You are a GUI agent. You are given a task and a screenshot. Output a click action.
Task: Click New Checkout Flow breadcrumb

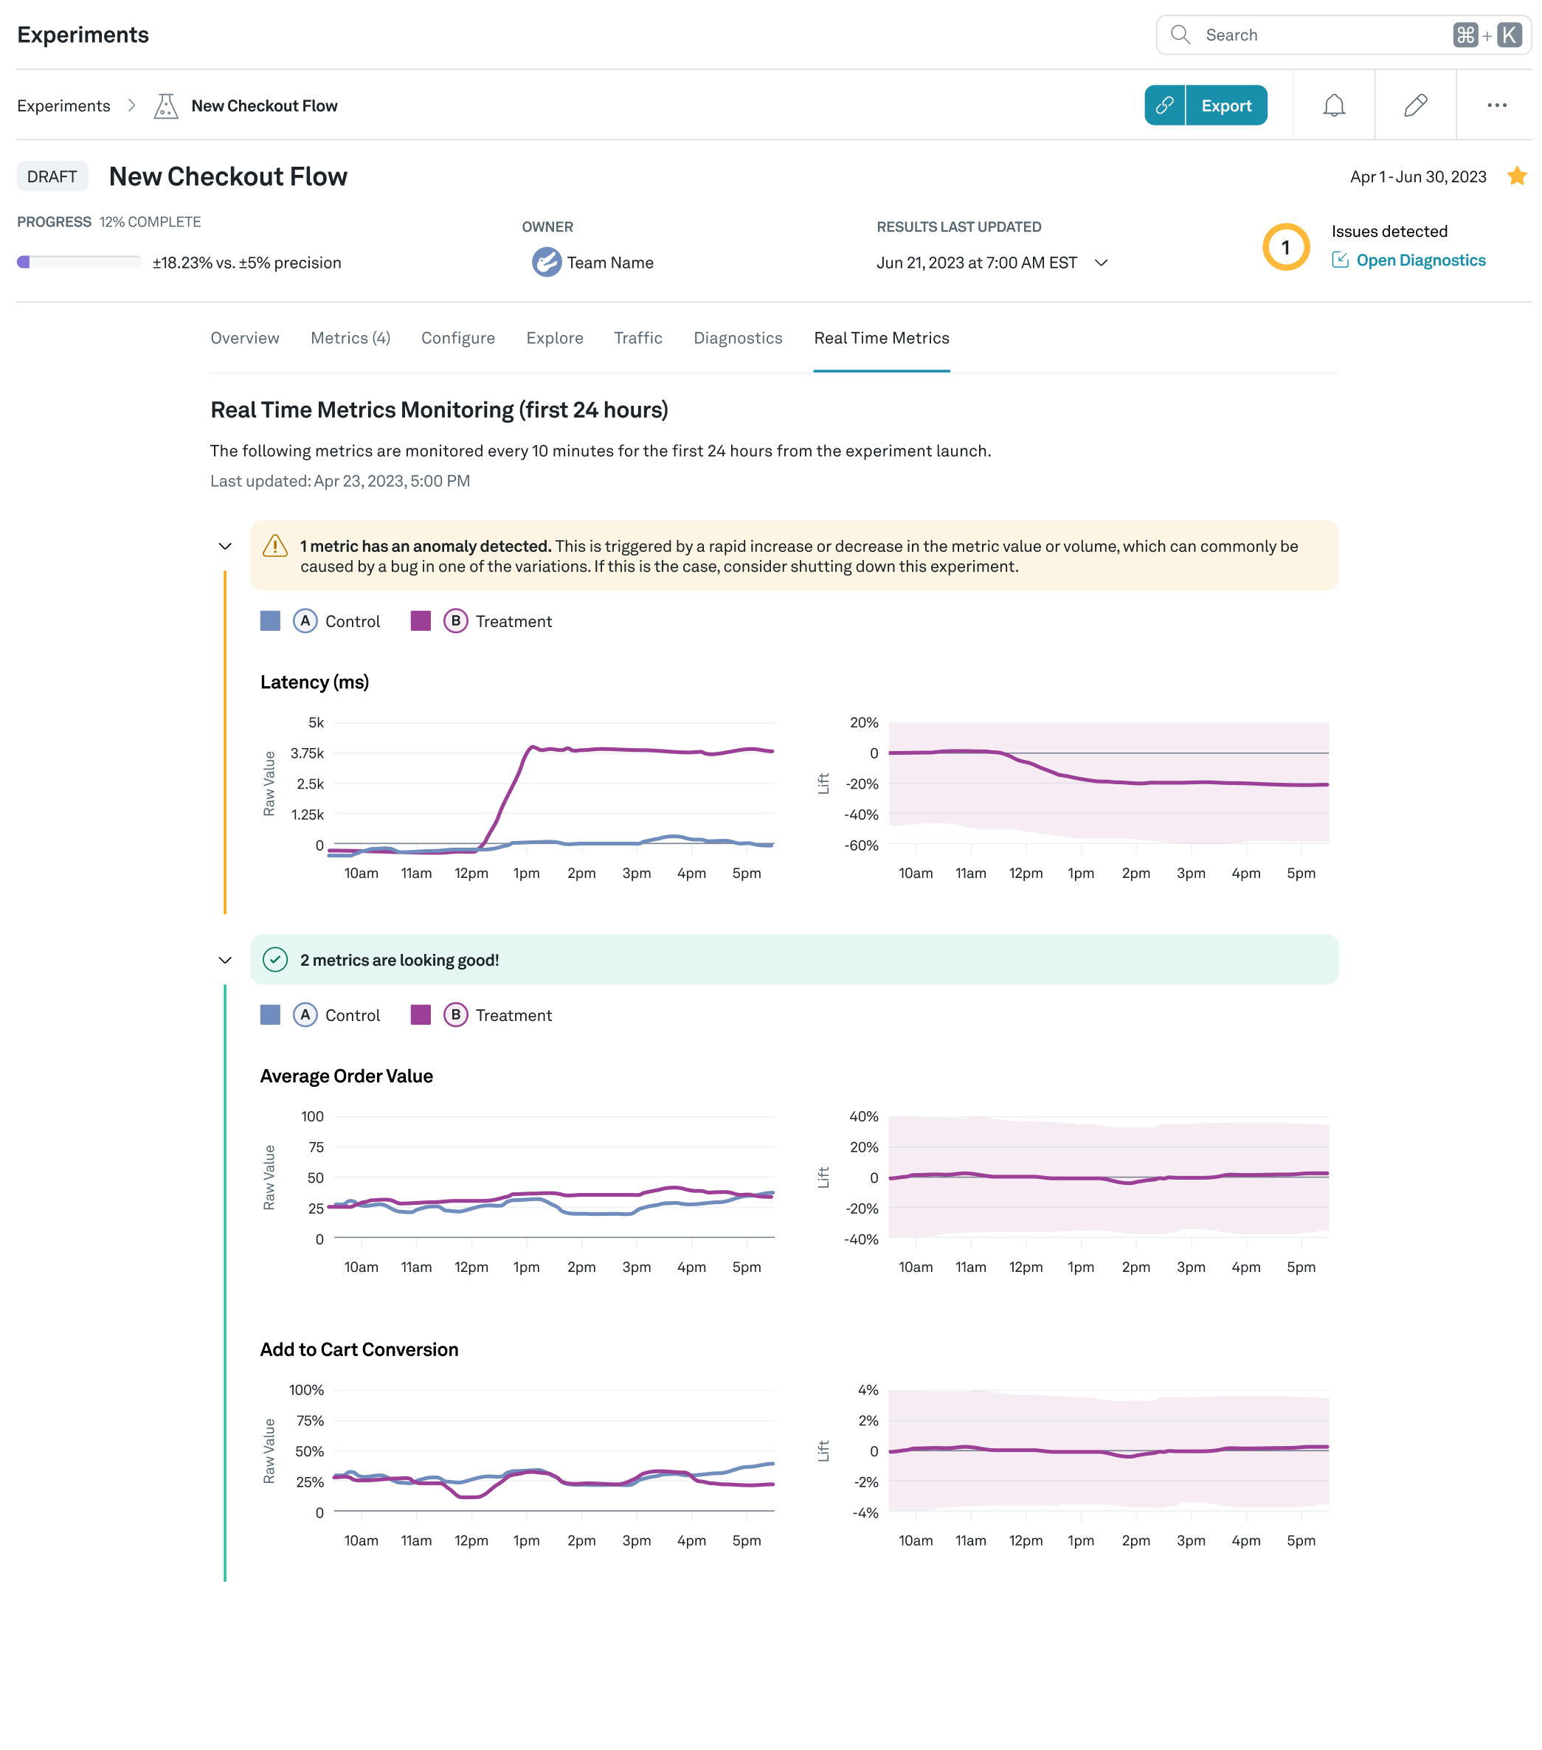(265, 106)
